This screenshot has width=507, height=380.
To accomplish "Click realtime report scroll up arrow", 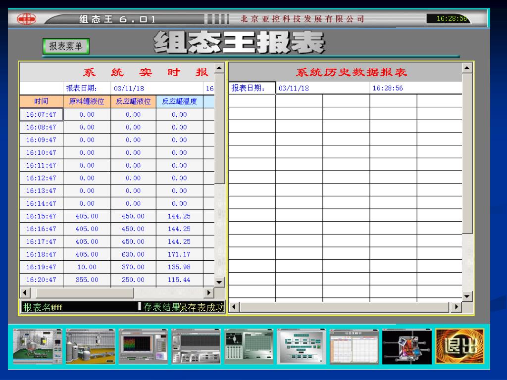I will click(x=219, y=68).
